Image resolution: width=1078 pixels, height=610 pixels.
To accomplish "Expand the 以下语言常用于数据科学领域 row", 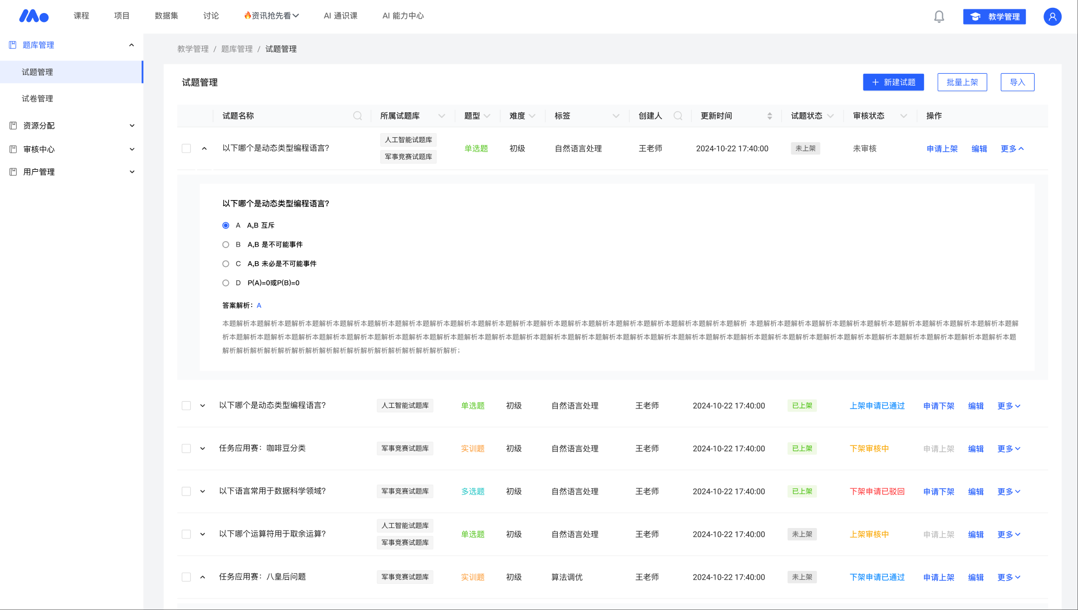I will (x=203, y=491).
